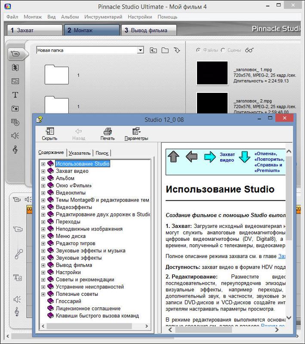Open the Titles tab icon in album sidebar
This screenshot has width=305, height=344.
pos(15,95)
